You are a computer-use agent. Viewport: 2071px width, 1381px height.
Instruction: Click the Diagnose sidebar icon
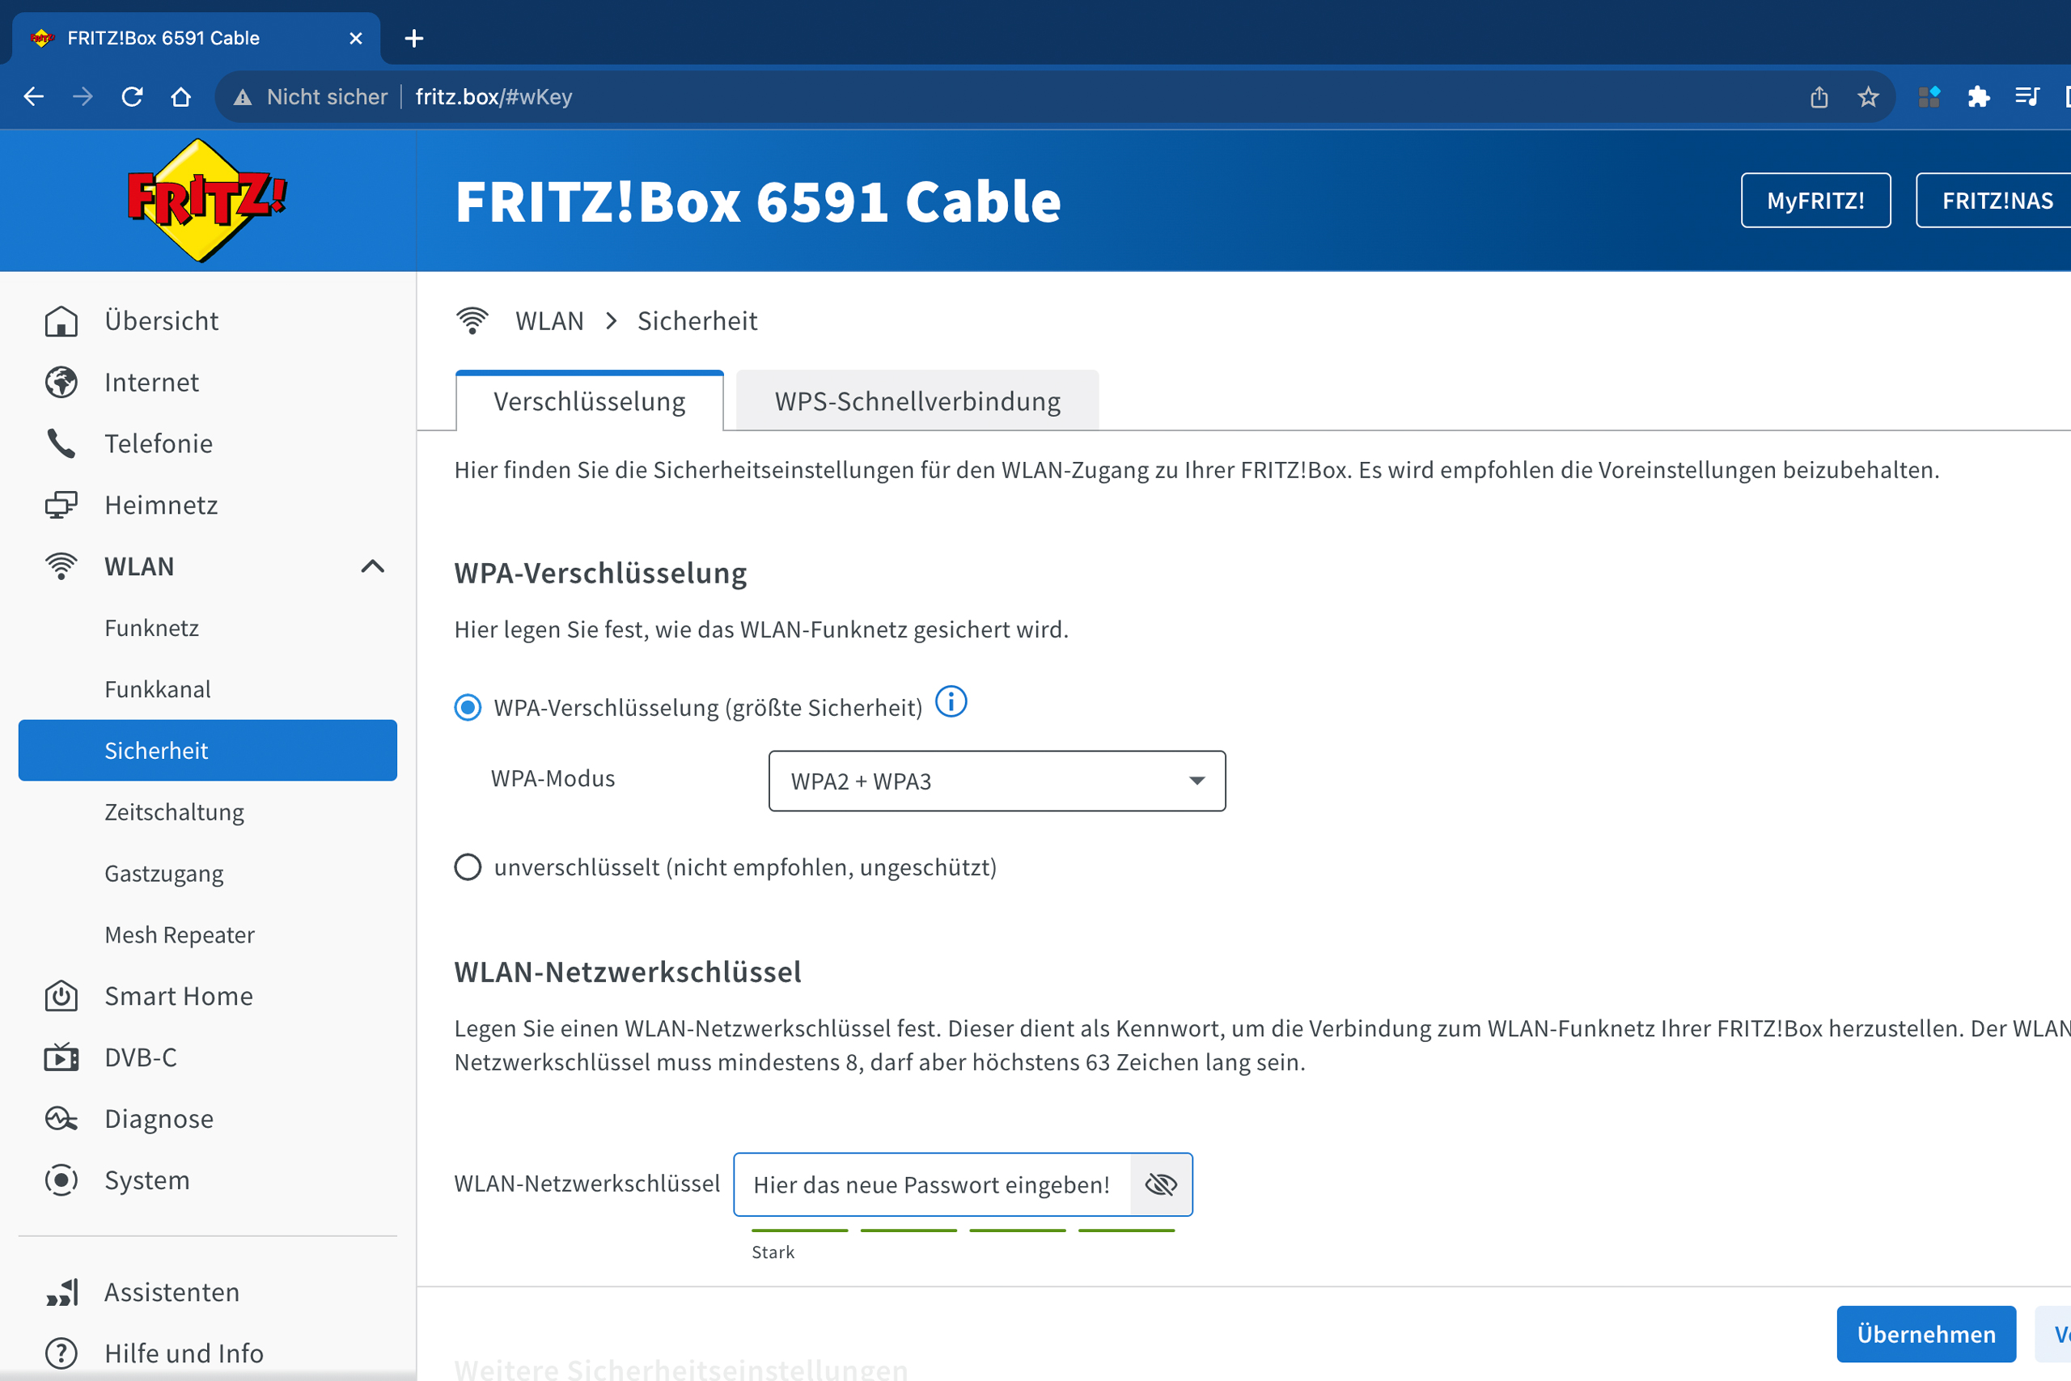pos(61,1119)
